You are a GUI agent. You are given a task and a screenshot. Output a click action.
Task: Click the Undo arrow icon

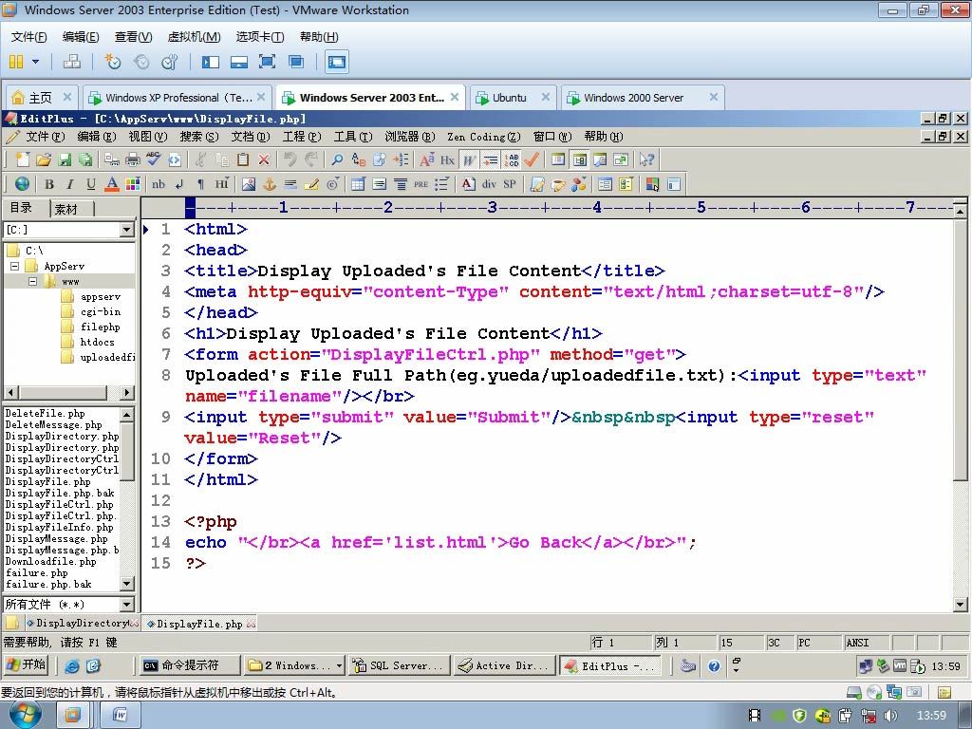290,159
